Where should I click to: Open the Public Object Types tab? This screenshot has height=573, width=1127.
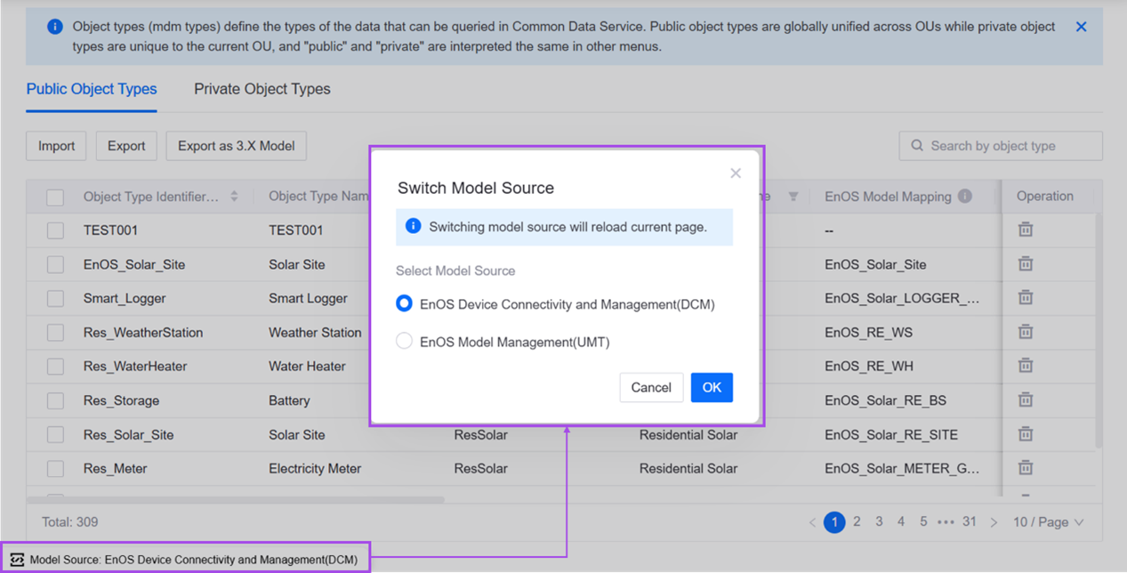click(92, 89)
